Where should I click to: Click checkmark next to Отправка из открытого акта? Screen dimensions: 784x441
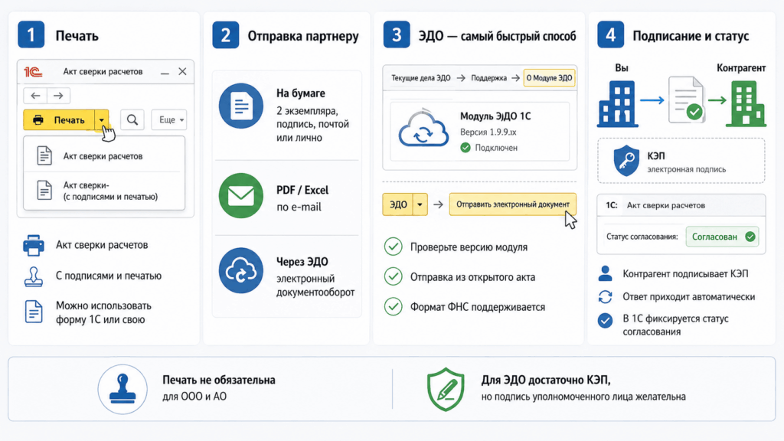coord(393,276)
